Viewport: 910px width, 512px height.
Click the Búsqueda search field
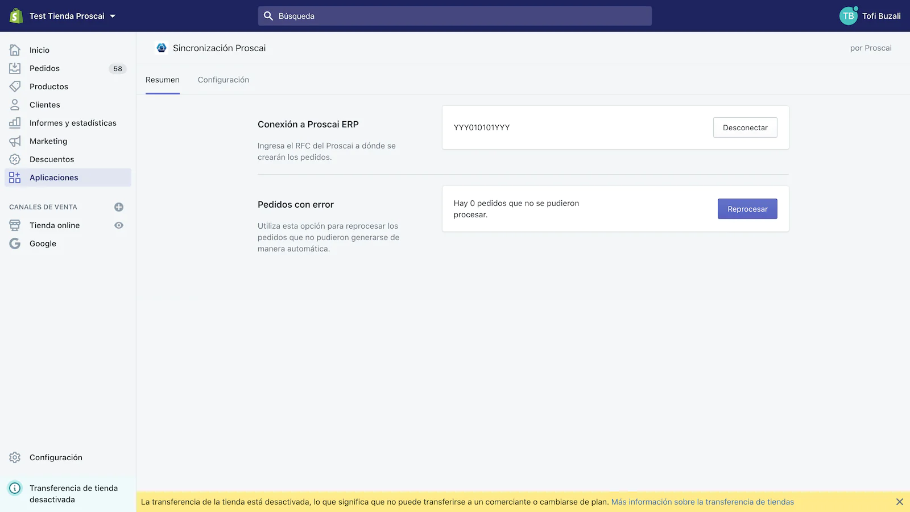[x=455, y=16]
